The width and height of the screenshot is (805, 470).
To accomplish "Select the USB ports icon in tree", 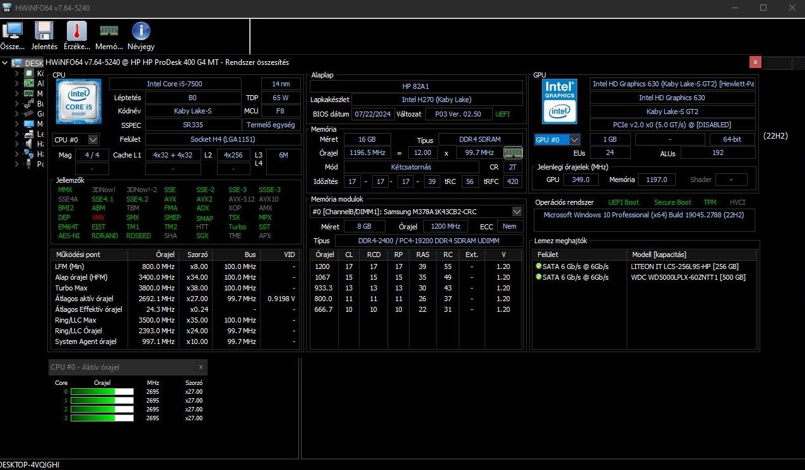I will (29, 164).
